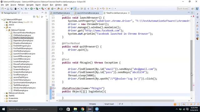Expand the Referenced Libraries node
Screen dimensions: 200x112
4,93
